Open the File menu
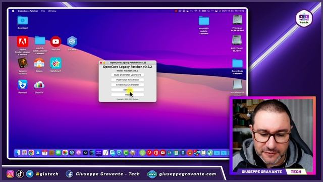323x182 pixels. [43, 11]
